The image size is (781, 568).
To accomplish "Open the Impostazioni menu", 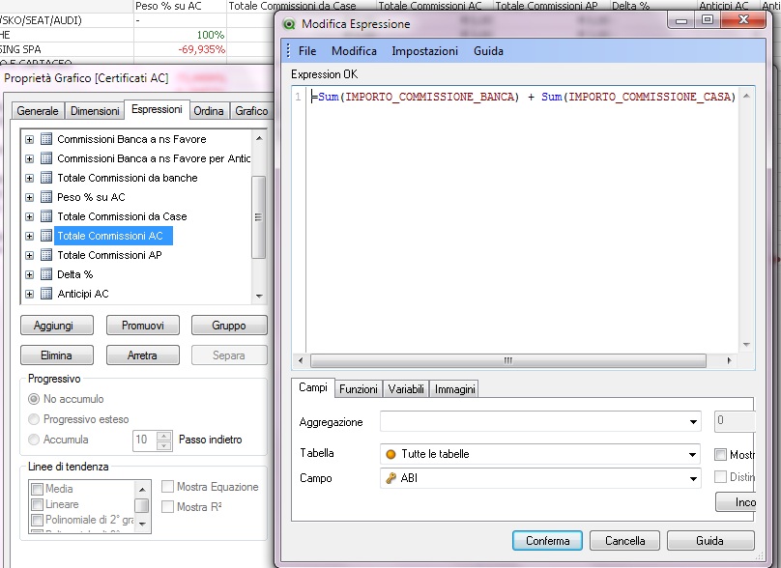I will 424,51.
